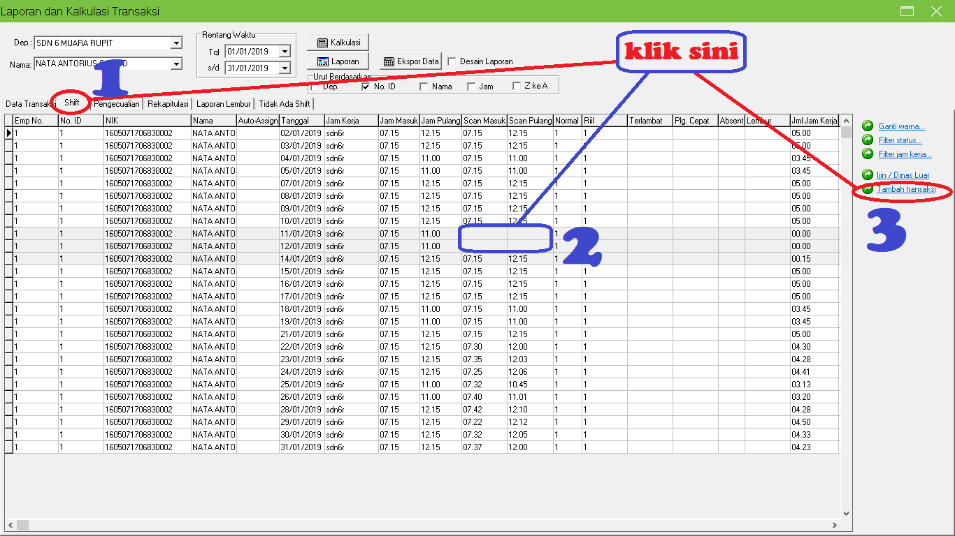Click the table icon on Ekspor Data button
Screen dimensions: 955x536
(389, 61)
